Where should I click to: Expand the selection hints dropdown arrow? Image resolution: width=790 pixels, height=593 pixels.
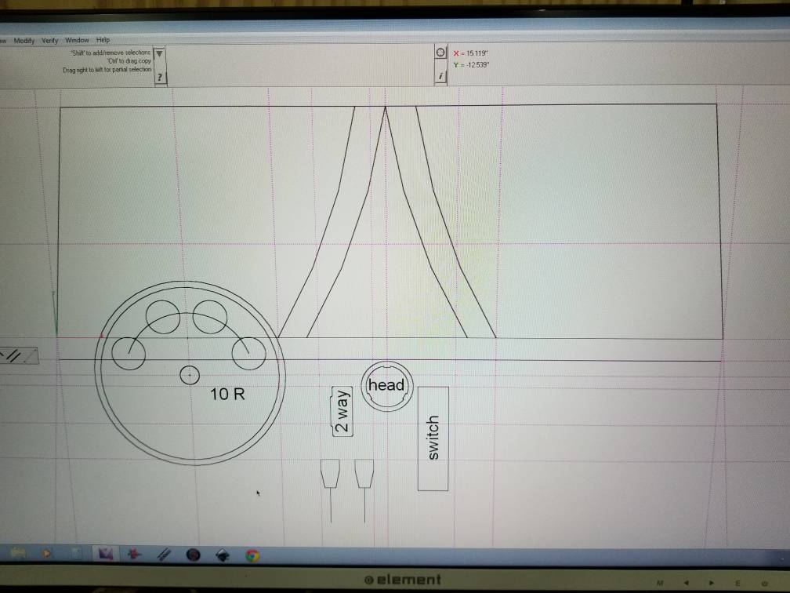point(160,54)
